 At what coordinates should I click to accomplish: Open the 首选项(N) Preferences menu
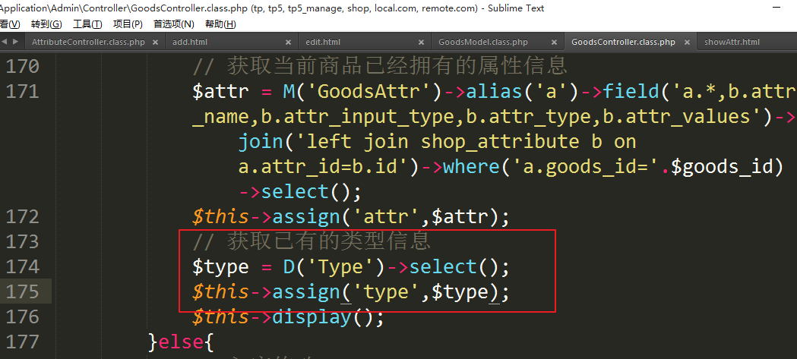click(x=173, y=24)
